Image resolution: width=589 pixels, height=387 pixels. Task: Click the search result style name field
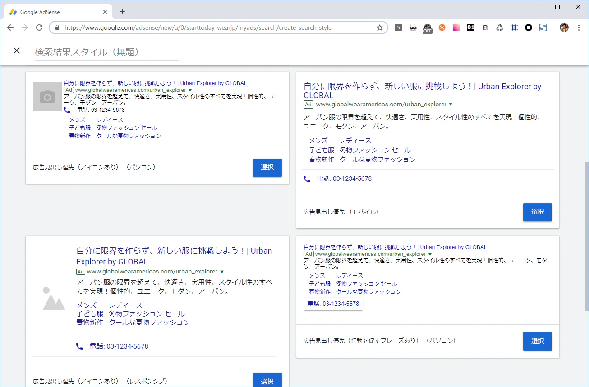(107, 52)
